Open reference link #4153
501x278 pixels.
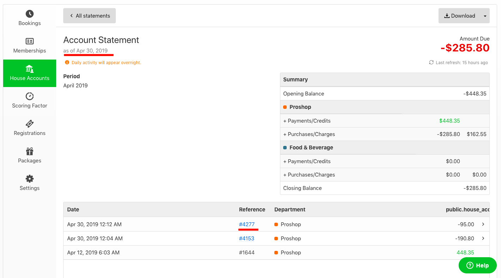click(x=246, y=239)
